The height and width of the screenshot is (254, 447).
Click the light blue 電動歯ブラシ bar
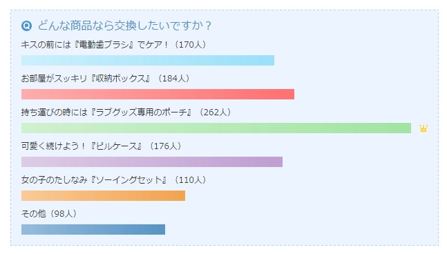[x=148, y=60]
